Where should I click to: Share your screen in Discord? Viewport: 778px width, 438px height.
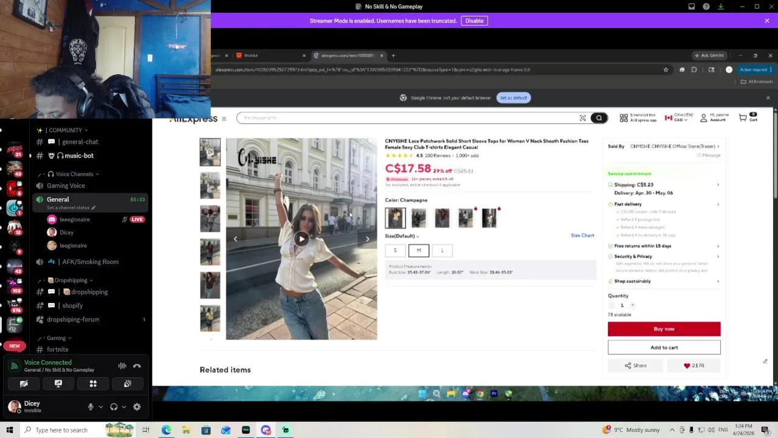(58, 384)
